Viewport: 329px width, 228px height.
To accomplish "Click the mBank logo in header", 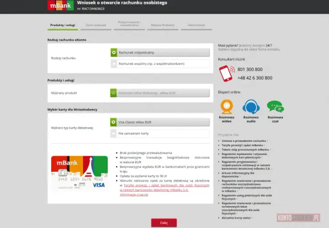I will (60, 5).
